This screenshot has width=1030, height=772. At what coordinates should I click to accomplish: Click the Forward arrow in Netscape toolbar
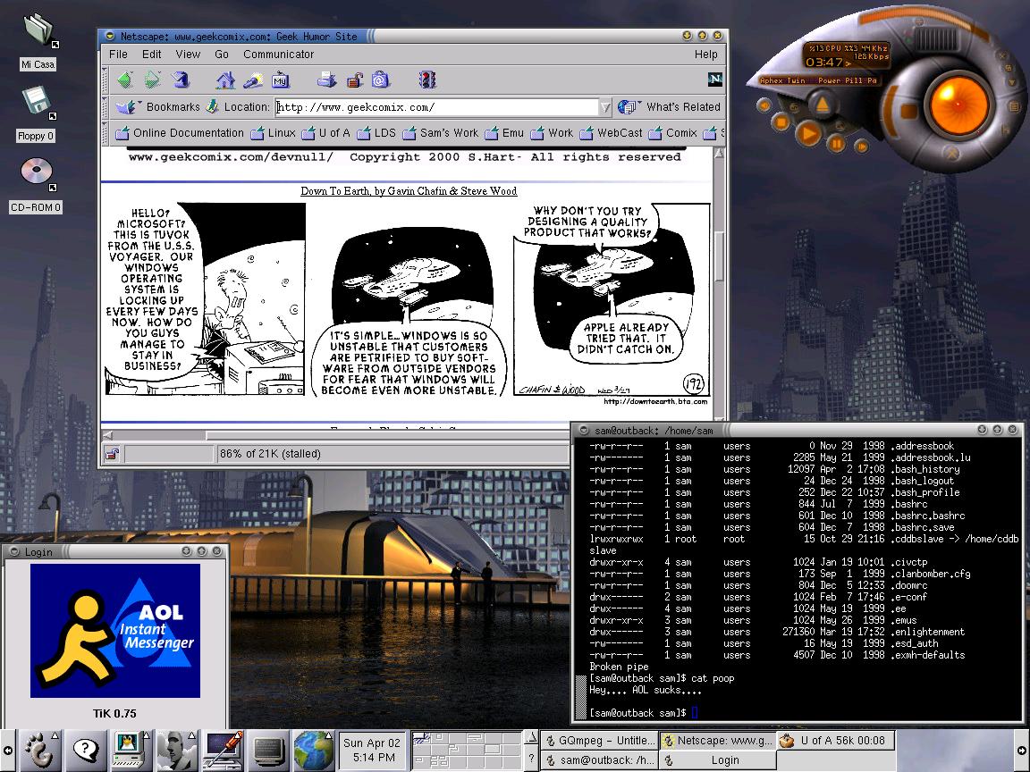[152, 80]
